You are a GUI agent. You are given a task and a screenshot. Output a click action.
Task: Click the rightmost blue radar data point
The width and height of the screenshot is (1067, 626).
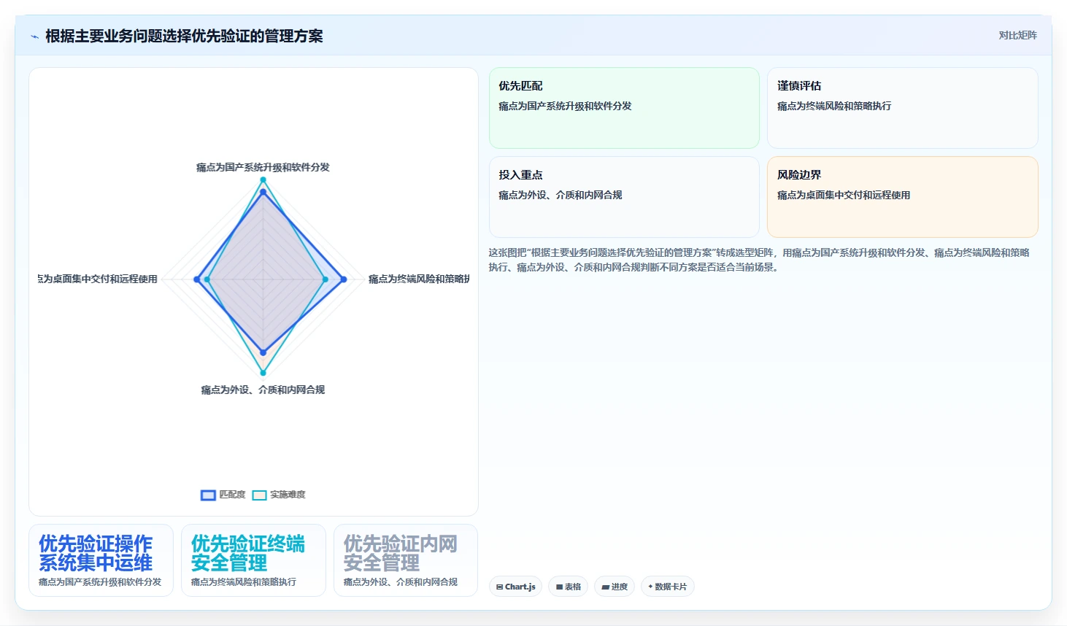pyautogui.click(x=343, y=279)
